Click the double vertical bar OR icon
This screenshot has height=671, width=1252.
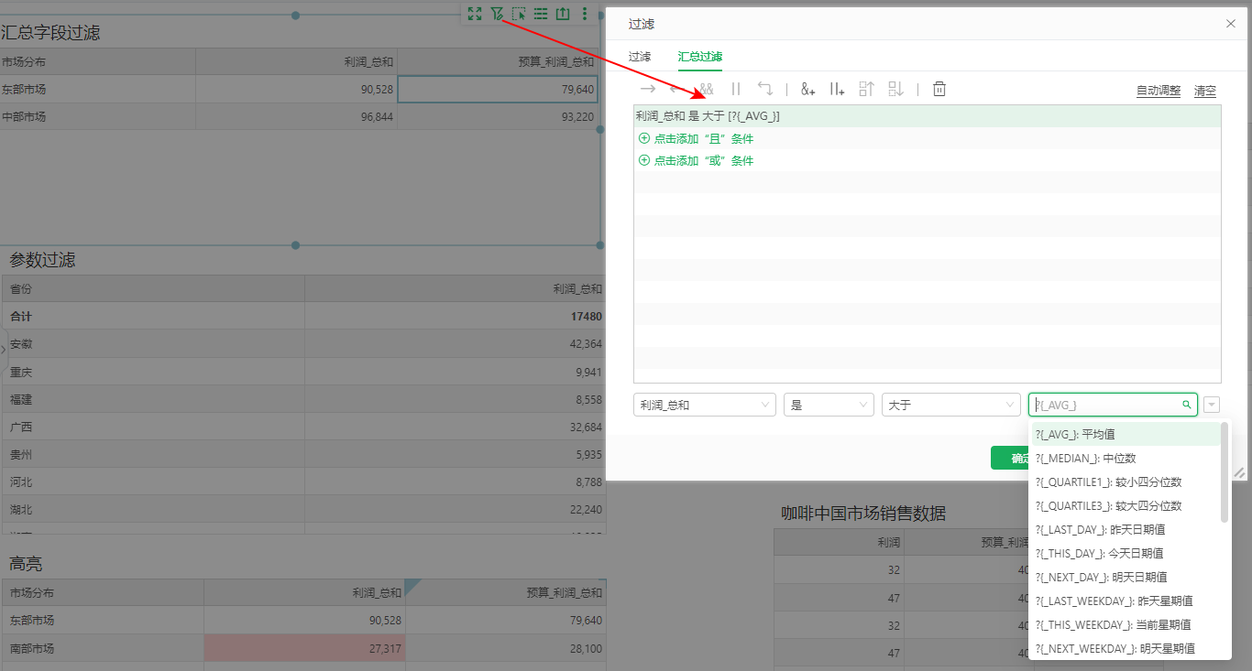tap(736, 89)
